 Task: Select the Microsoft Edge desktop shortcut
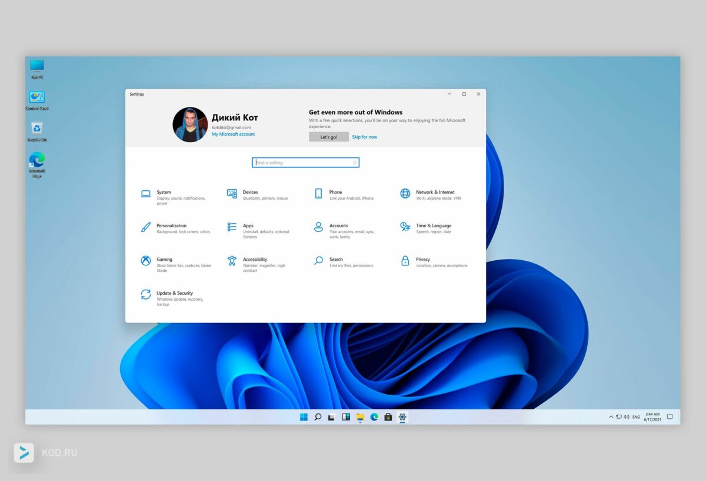tap(37, 164)
